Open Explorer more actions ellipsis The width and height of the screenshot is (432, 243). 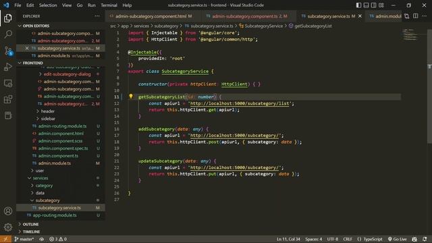[x=97, y=16]
